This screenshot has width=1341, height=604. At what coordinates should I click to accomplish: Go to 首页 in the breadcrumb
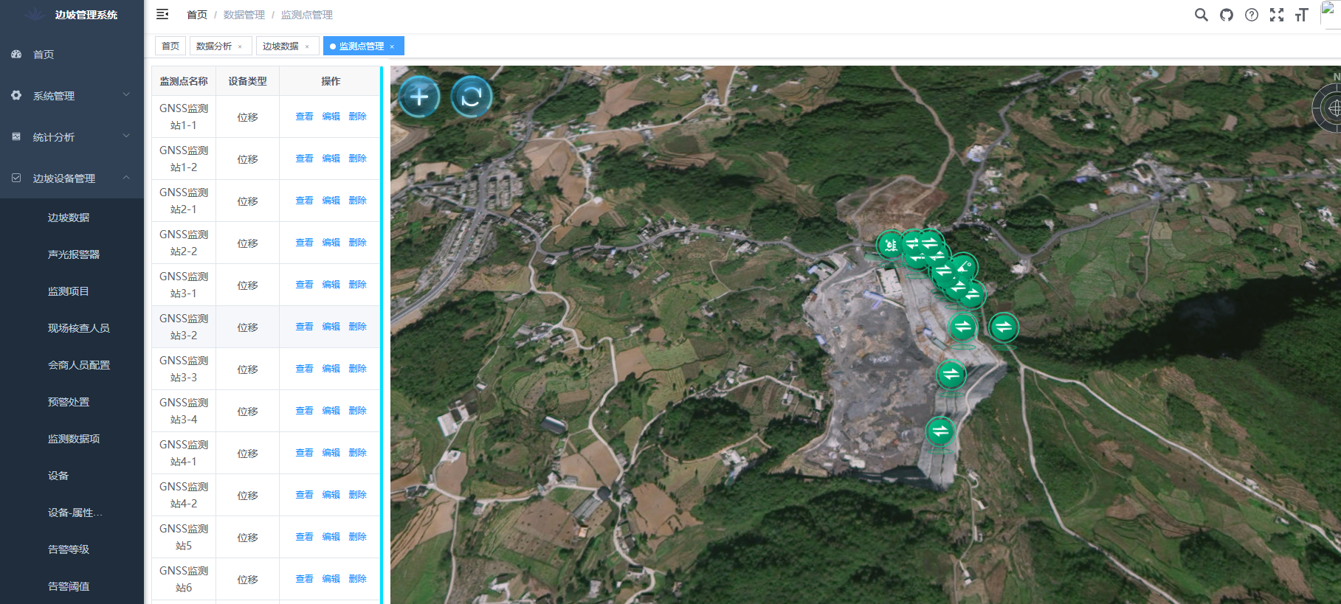(x=197, y=15)
